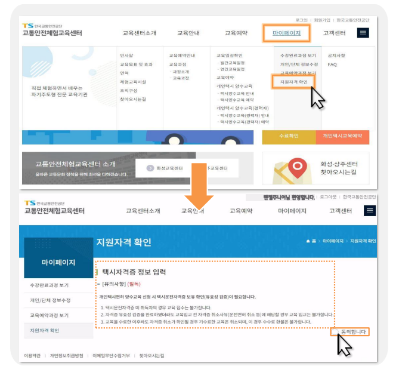Select 연혁 submenu item
396x366 pixels.
[124, 73]
